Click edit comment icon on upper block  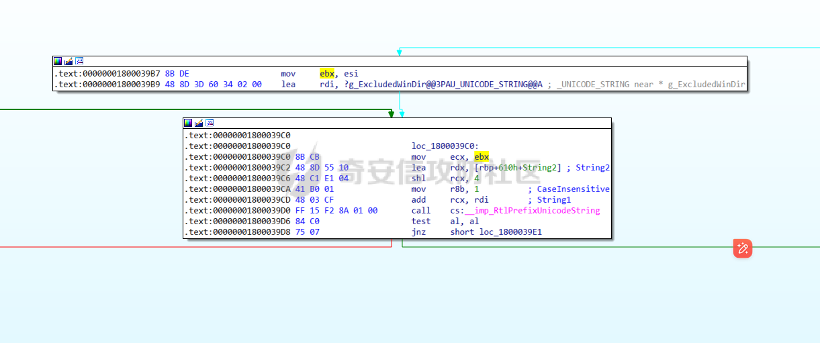(x=69, y=61)
